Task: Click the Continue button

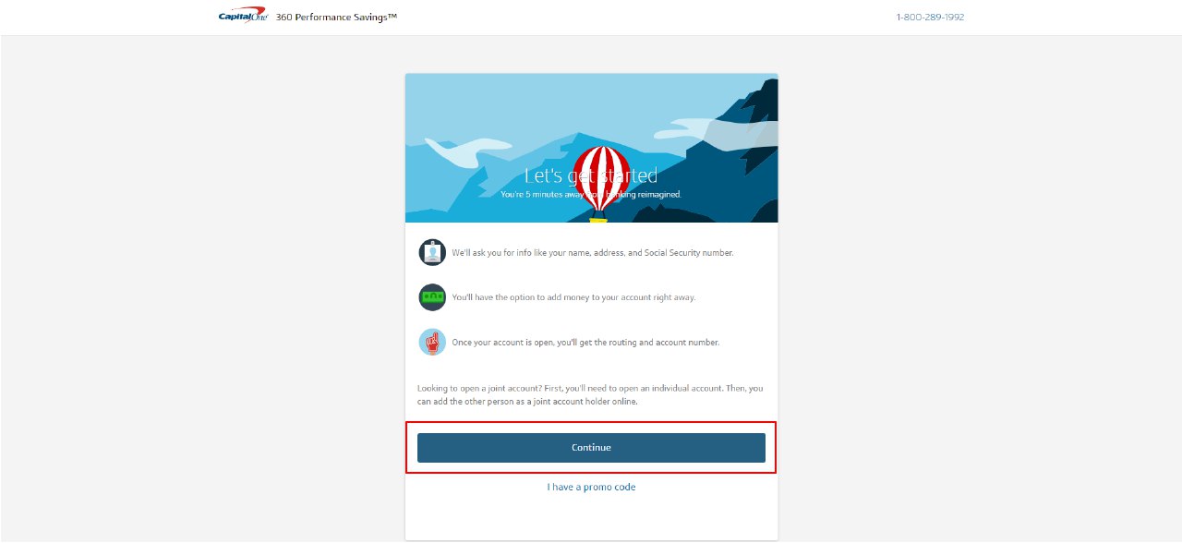Action: pyautogui.click(x=591, y=447)
